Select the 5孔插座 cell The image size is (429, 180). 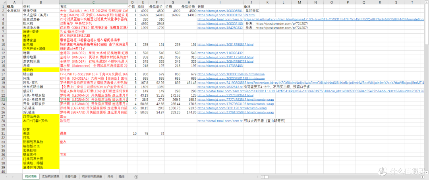point(41,108)
